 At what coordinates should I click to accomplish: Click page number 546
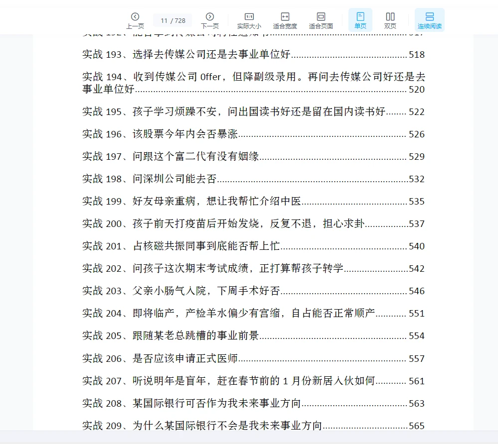pyautogui.click(x=417, y=291)
